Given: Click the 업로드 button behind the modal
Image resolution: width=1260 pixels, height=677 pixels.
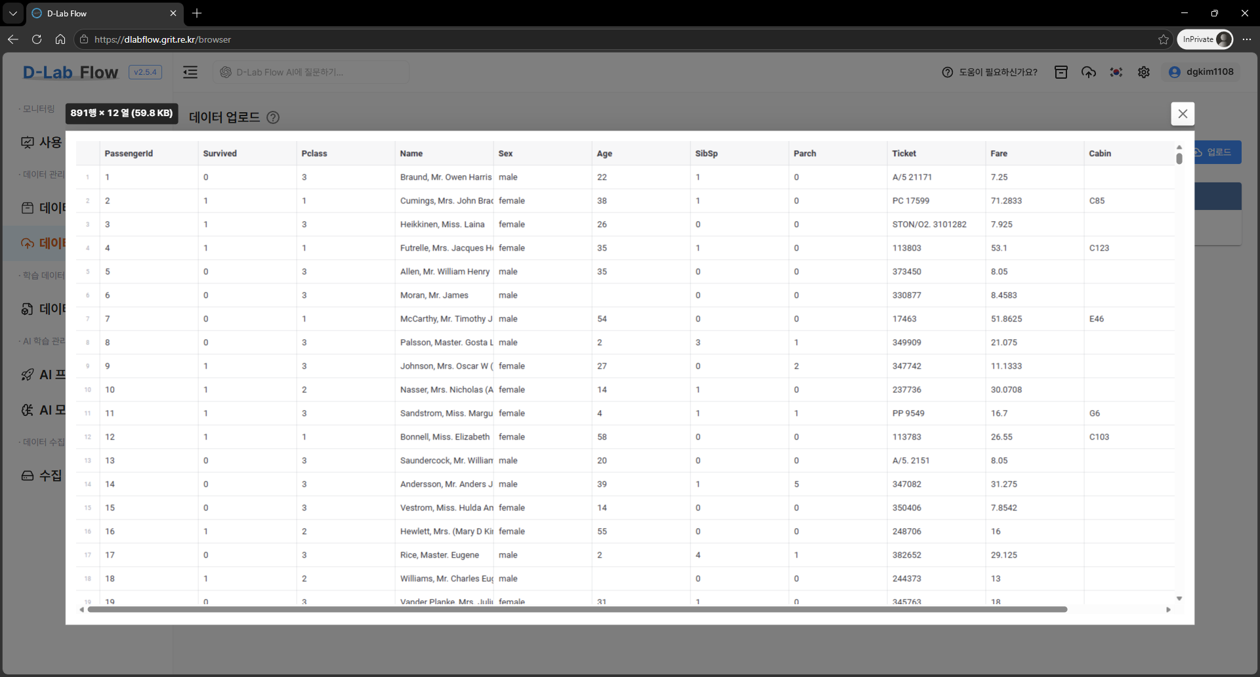Looking at the screenshot, I should tap(1217, 152).
